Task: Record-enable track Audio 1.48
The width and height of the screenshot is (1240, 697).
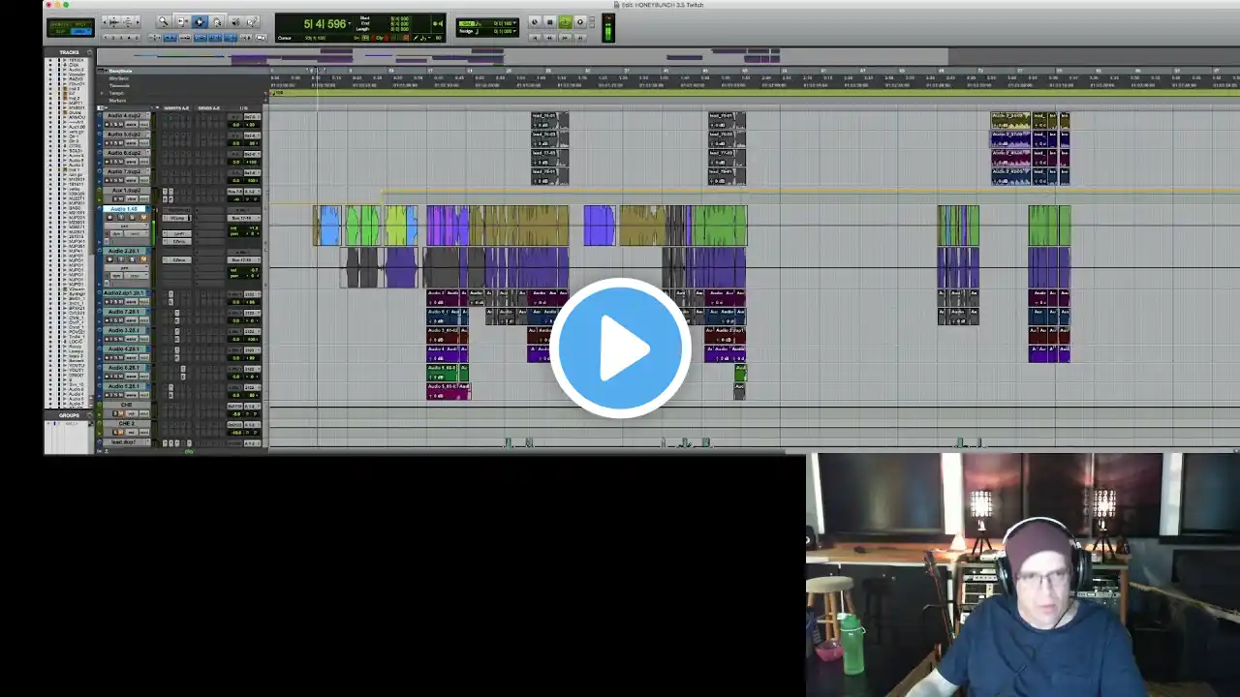Action: coord(109,218)
